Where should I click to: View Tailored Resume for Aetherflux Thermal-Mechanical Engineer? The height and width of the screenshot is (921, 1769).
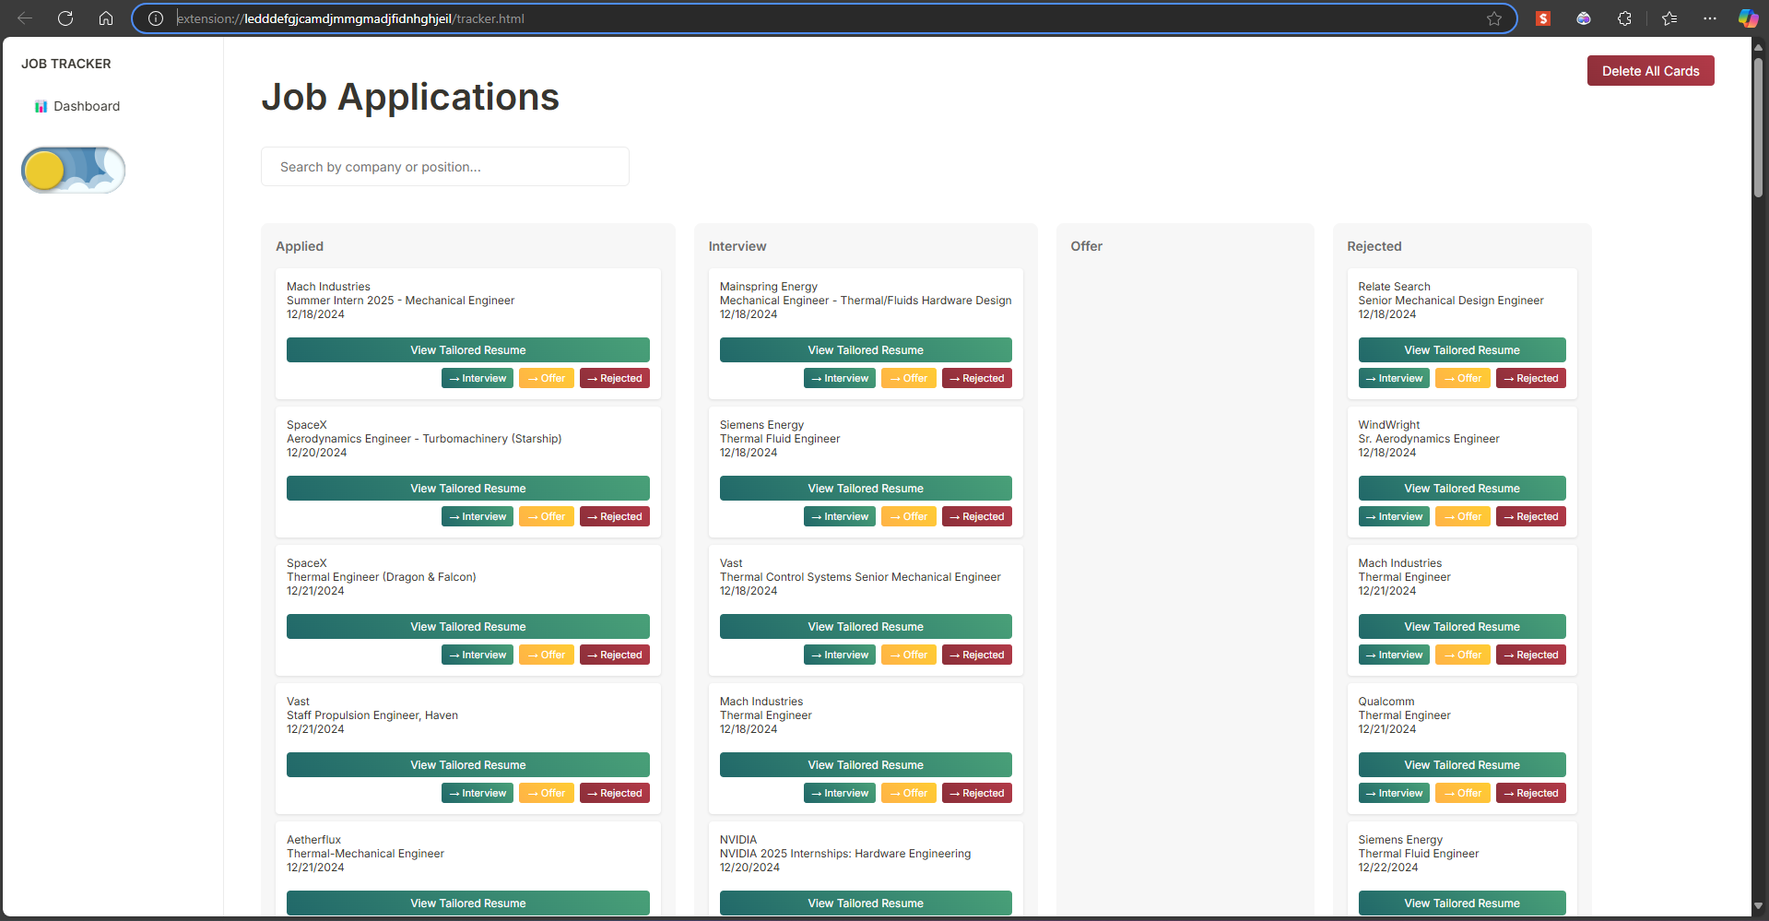(x=468, y=903)
